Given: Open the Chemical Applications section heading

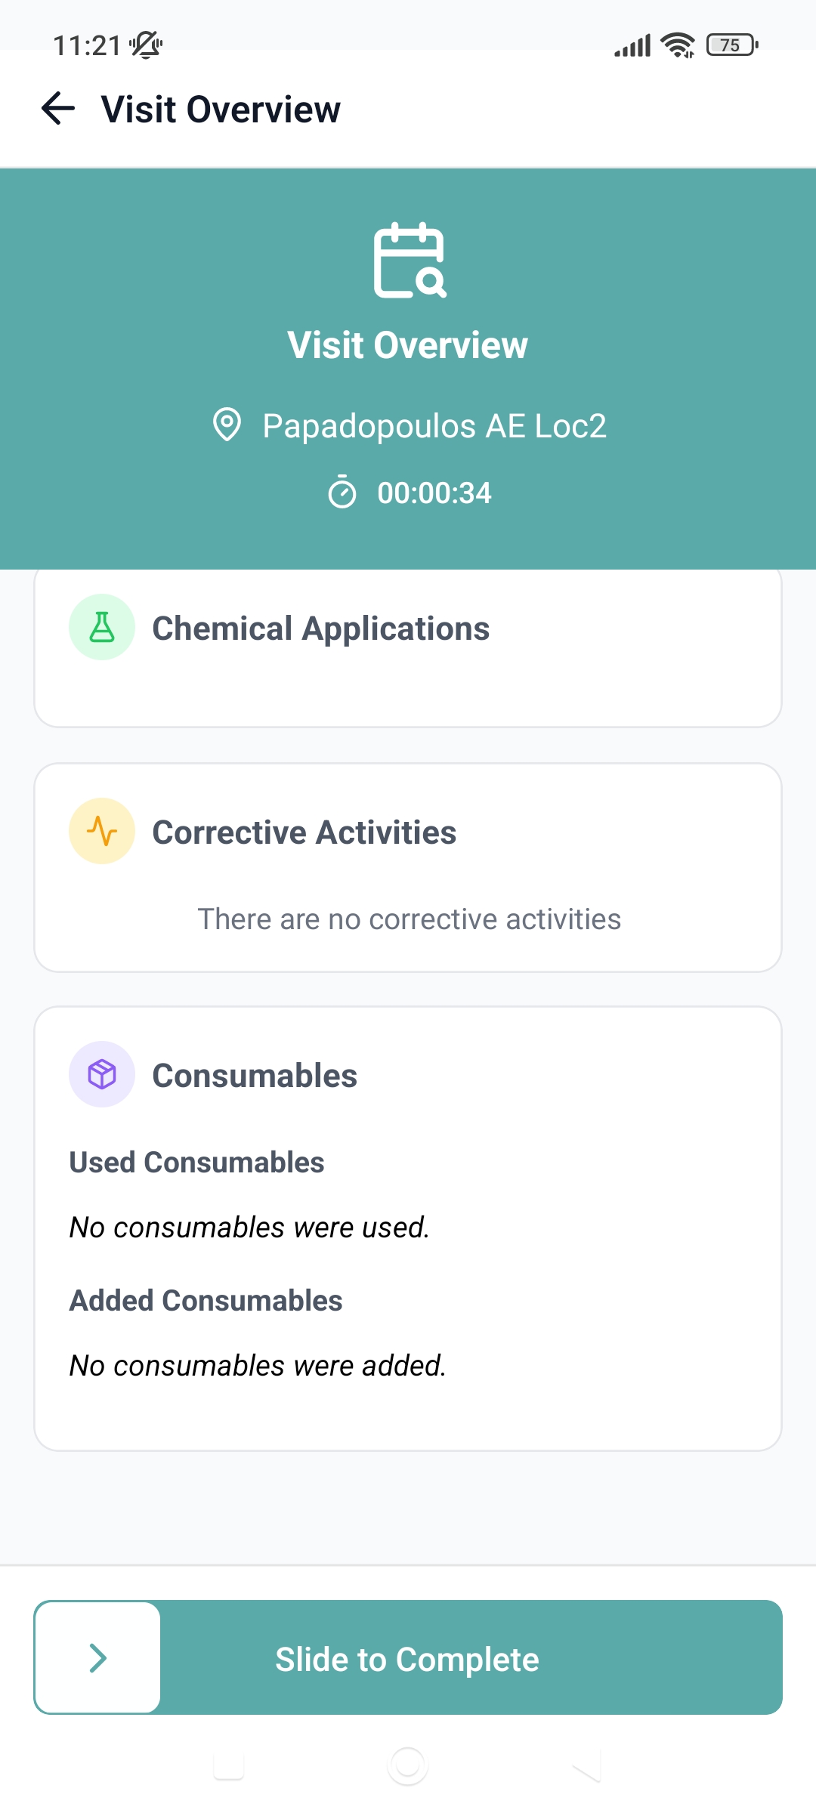Looking at the screenshot, I should coord(321,629).
